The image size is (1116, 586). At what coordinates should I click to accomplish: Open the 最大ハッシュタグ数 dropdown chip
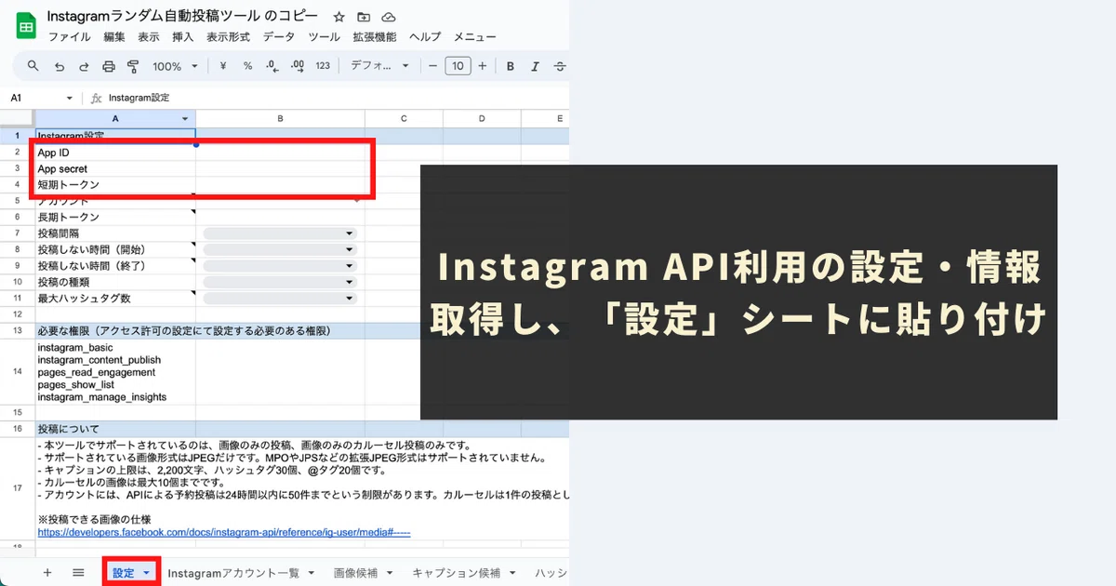pos(280,298)
